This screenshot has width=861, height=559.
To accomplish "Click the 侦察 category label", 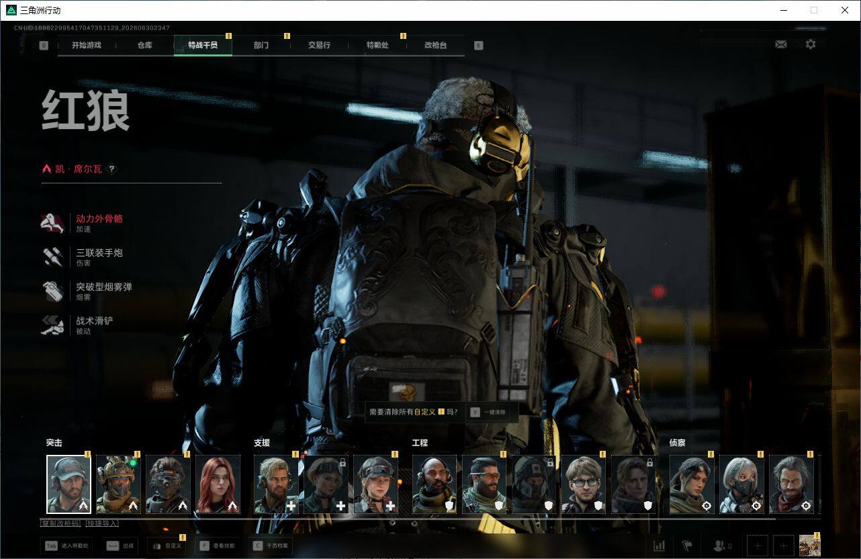I will click(678, 443).
